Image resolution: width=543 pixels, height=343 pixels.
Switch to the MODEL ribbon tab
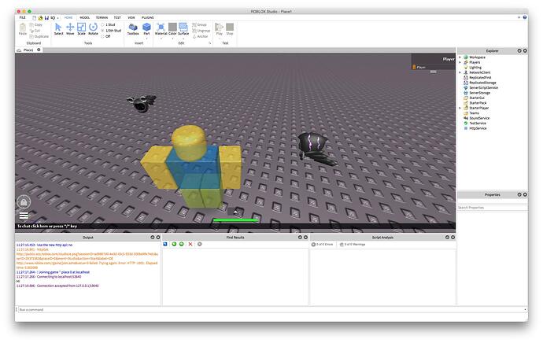click(84, 17)
